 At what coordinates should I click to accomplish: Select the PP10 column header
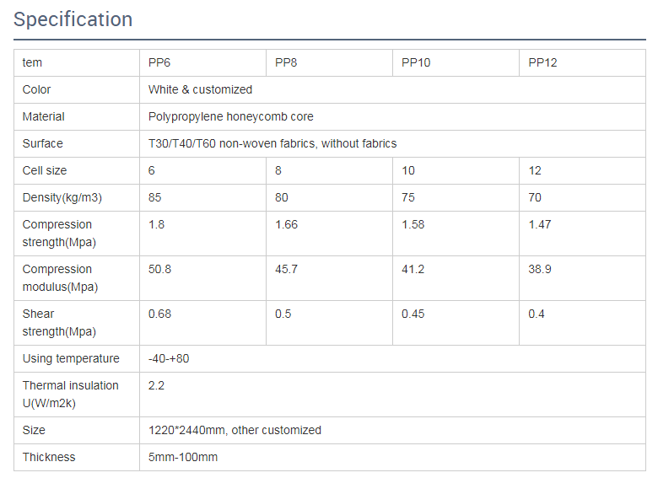click(416, 62)
